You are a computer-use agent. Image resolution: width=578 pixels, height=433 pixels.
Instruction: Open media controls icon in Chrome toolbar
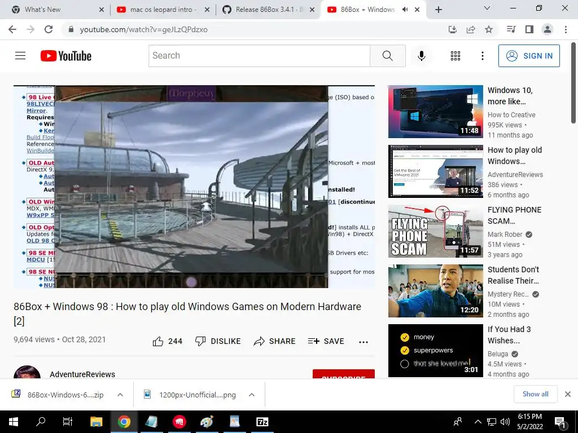511,29
